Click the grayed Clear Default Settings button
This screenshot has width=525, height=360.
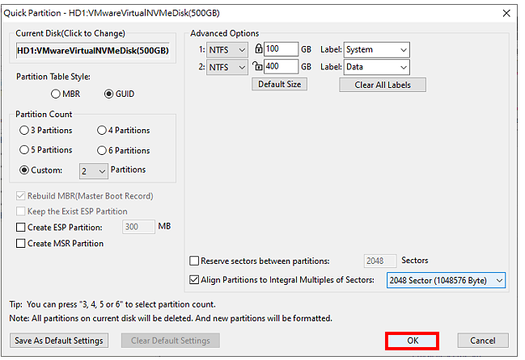pyautogui.click(x=171, y=341)
